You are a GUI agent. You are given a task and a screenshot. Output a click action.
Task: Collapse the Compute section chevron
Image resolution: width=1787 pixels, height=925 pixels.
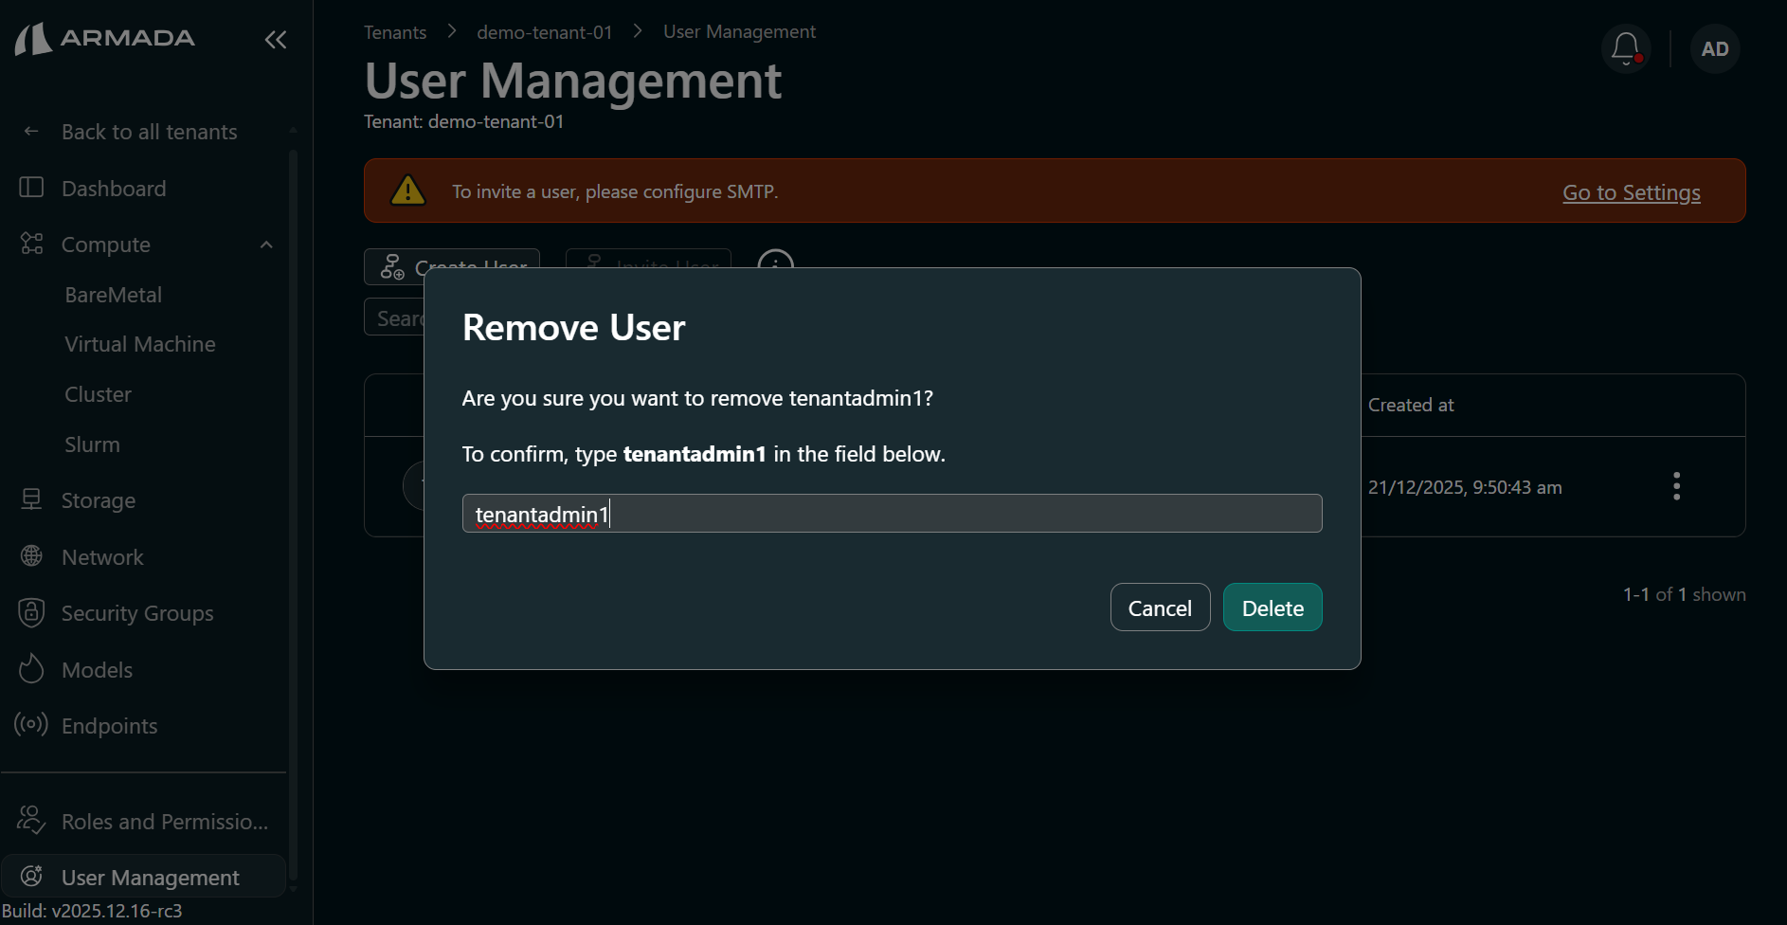[x=265, y=244]
